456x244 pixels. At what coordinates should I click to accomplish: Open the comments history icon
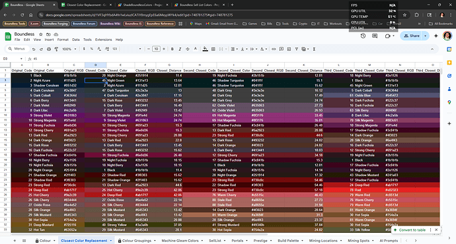click(x=375, y=36)
